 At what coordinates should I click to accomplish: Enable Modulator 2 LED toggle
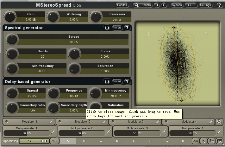click(x=60, y=122)
